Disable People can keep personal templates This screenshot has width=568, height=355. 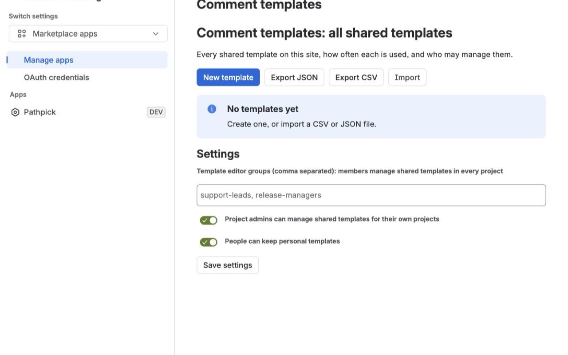tap(209, 242)
